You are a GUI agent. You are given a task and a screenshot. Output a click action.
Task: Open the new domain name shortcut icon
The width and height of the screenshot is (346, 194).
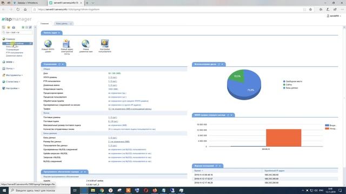pos(85,44)
